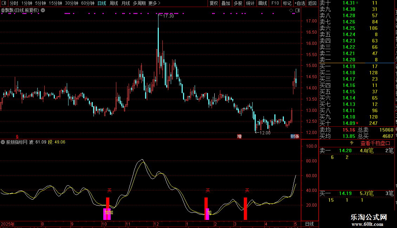Open the 股朋指标网 indicator dropdown
Image resolution: width=397 pixels, height=228 pixels.
[3, 142]
